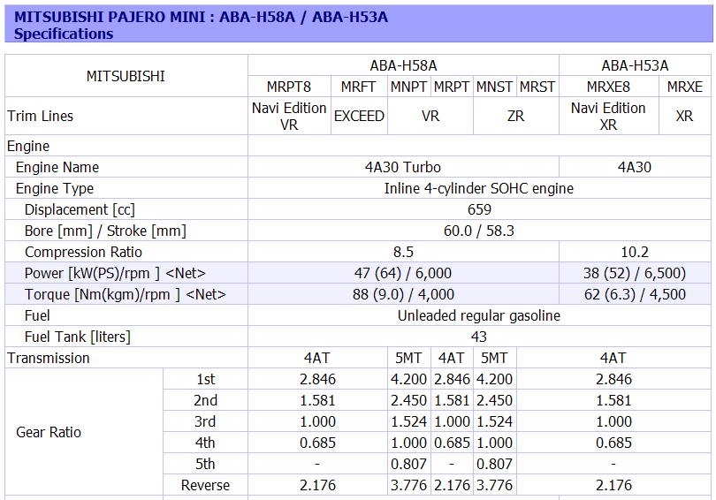
Task: Click the 10.2 compression ratio value
Action: [635, 252]
